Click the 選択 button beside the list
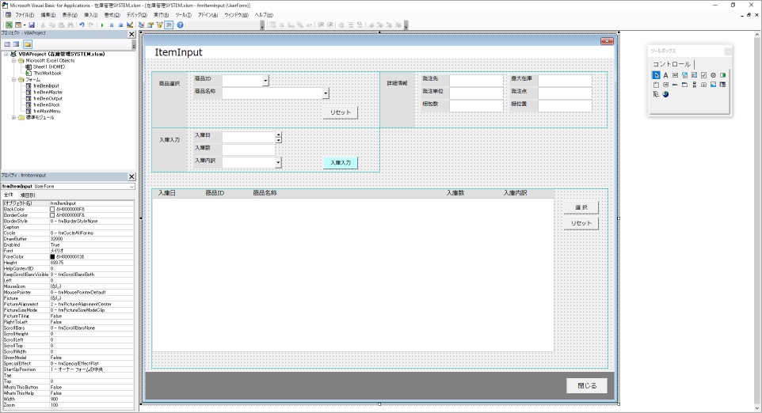 581,208
